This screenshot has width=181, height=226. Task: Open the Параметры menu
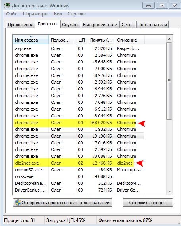[x=36, y=14]
